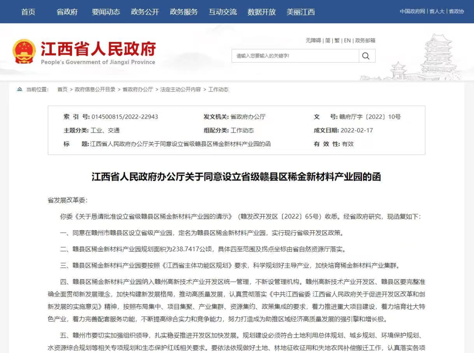Go to 省政府办公厅 in the breadcrumb
This screenshot has width=474, height=353.
(x=137, y=89)
